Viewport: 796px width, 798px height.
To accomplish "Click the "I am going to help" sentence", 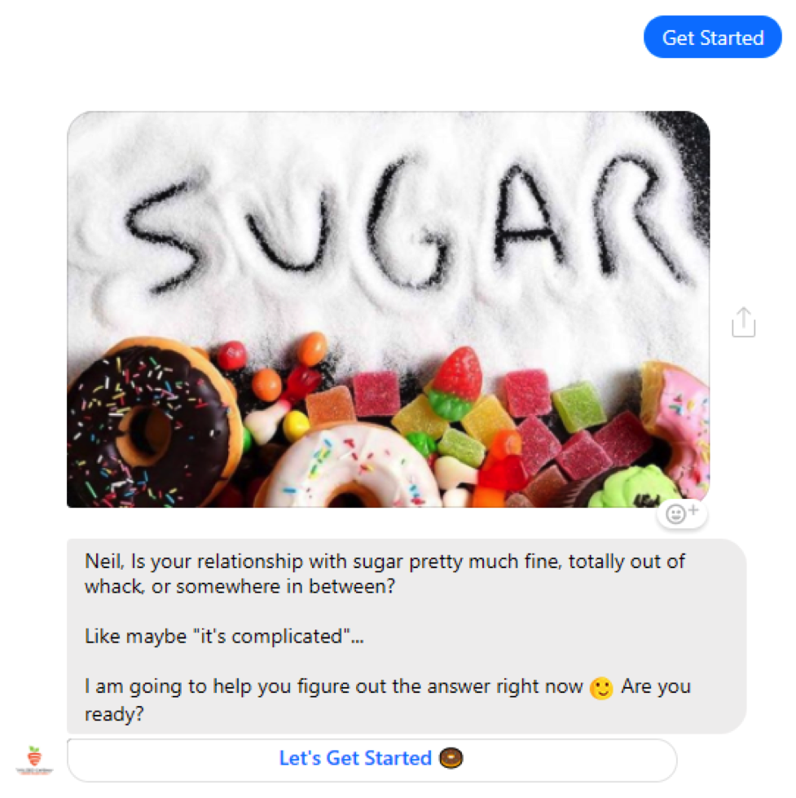I will (388, 699).
